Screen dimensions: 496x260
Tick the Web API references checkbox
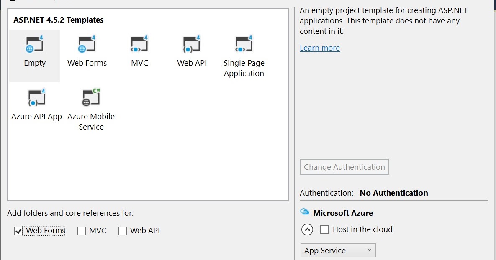[123, 231]
